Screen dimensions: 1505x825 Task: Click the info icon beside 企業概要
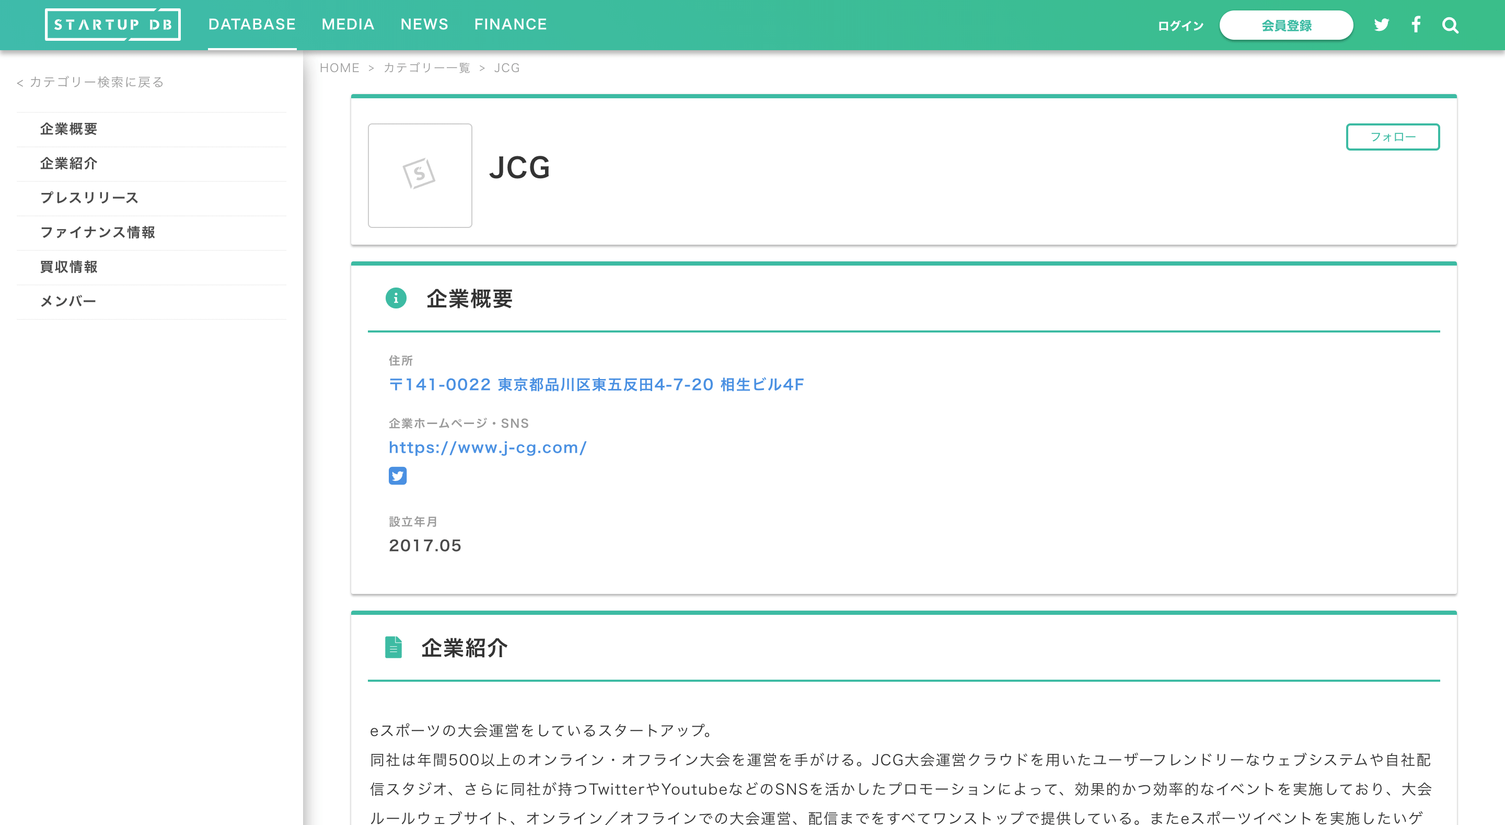396,298
